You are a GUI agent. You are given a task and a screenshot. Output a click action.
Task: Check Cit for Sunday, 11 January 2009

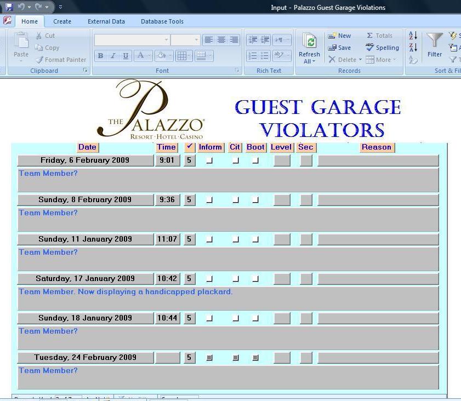[236, 239]
